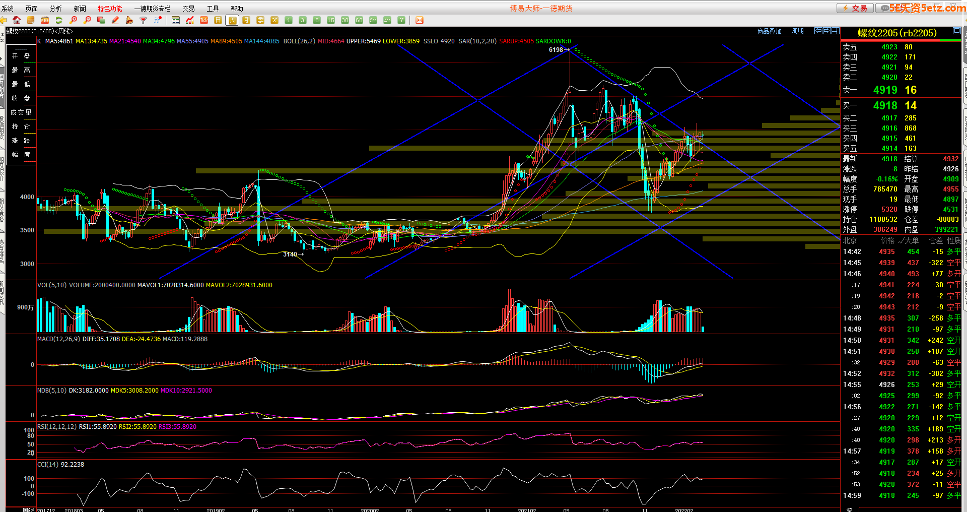Open the Tick chart view icon

point(204,20)
